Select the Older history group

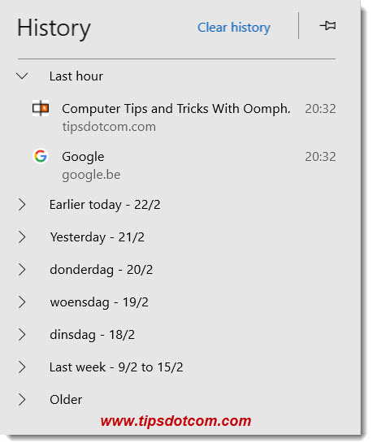[x=66, y=400]
